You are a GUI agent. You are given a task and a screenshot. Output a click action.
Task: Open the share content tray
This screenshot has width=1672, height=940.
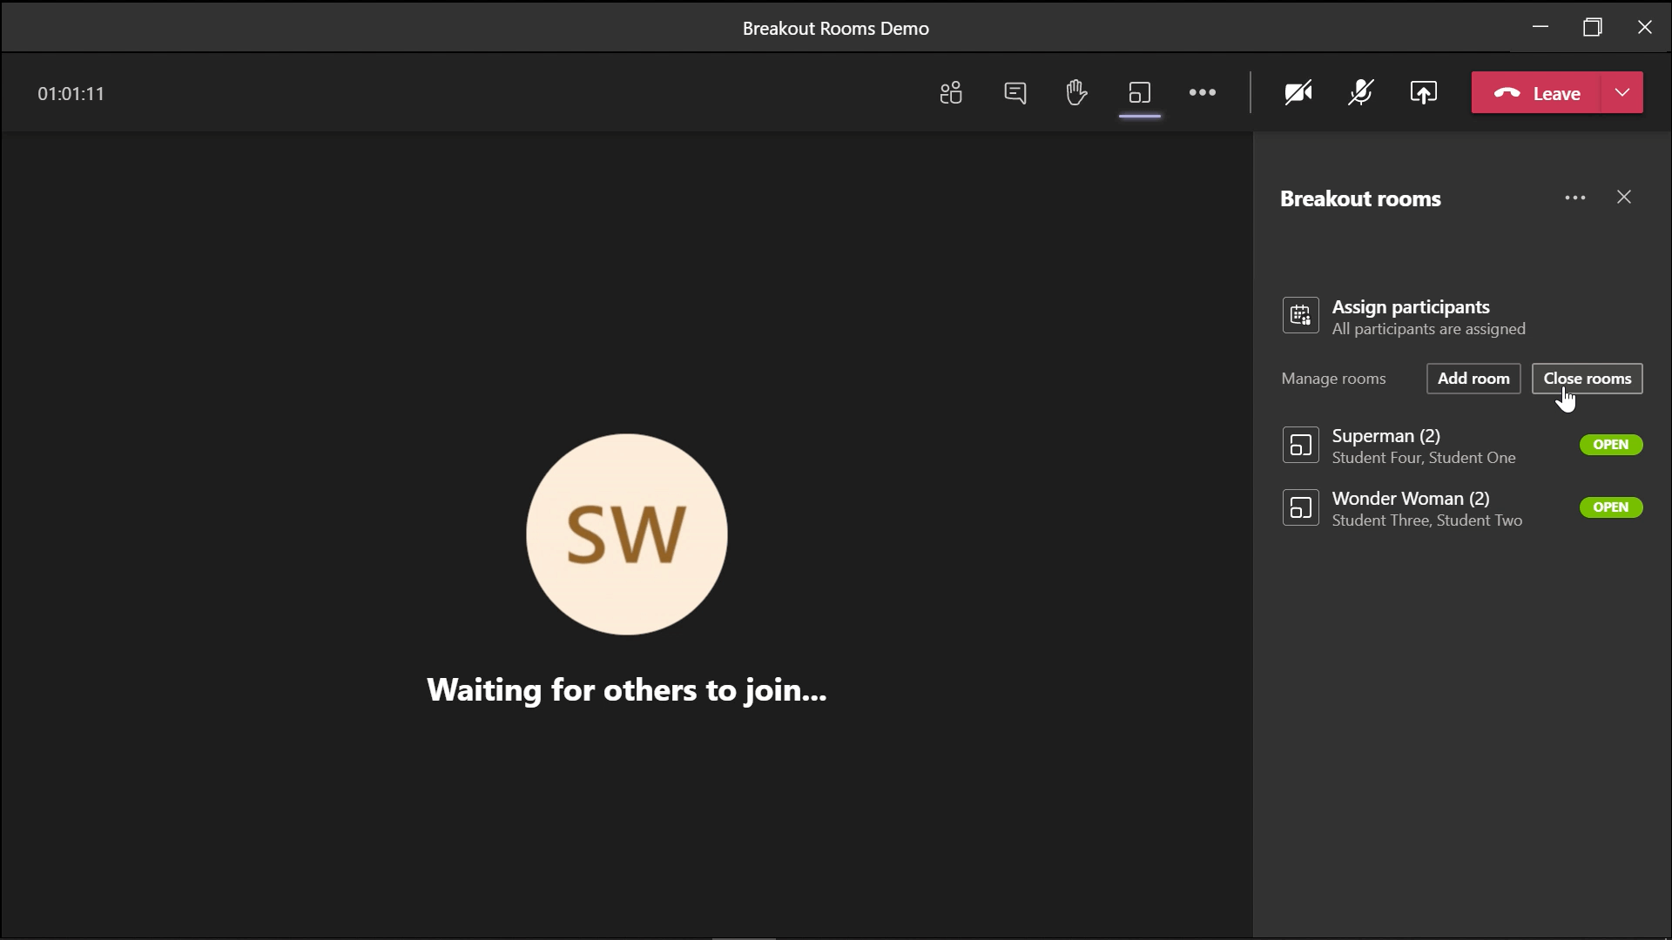(1423, 92)
